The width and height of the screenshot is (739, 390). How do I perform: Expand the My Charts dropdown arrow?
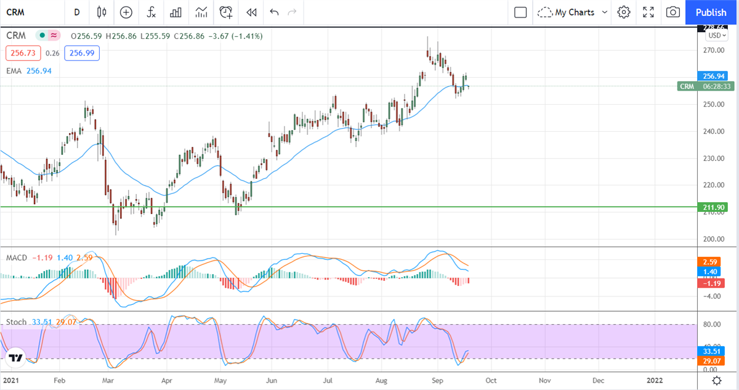(604, 12)
